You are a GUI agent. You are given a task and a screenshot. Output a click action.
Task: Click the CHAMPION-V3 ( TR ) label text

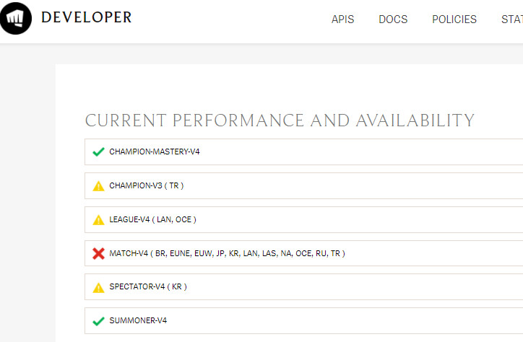(146, 186)
